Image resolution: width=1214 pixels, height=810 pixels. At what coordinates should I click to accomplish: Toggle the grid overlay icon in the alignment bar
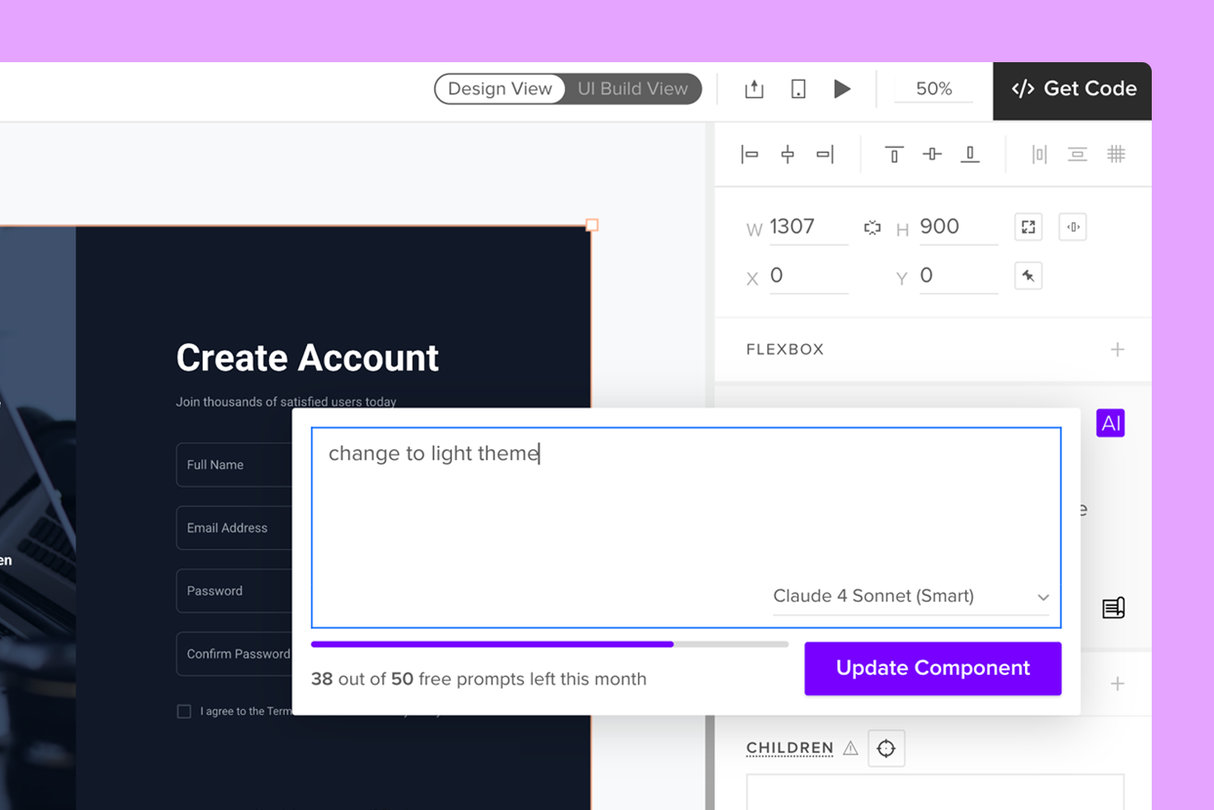click(x=1117, y=153)
